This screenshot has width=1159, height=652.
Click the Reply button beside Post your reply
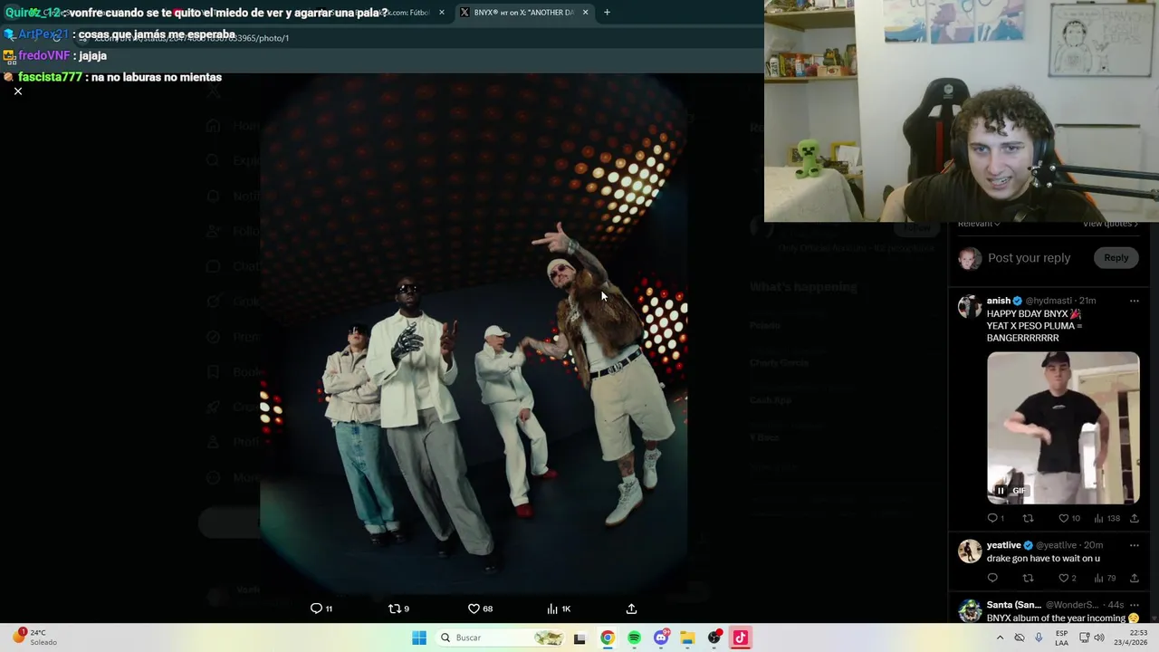tap(1116, 258)
